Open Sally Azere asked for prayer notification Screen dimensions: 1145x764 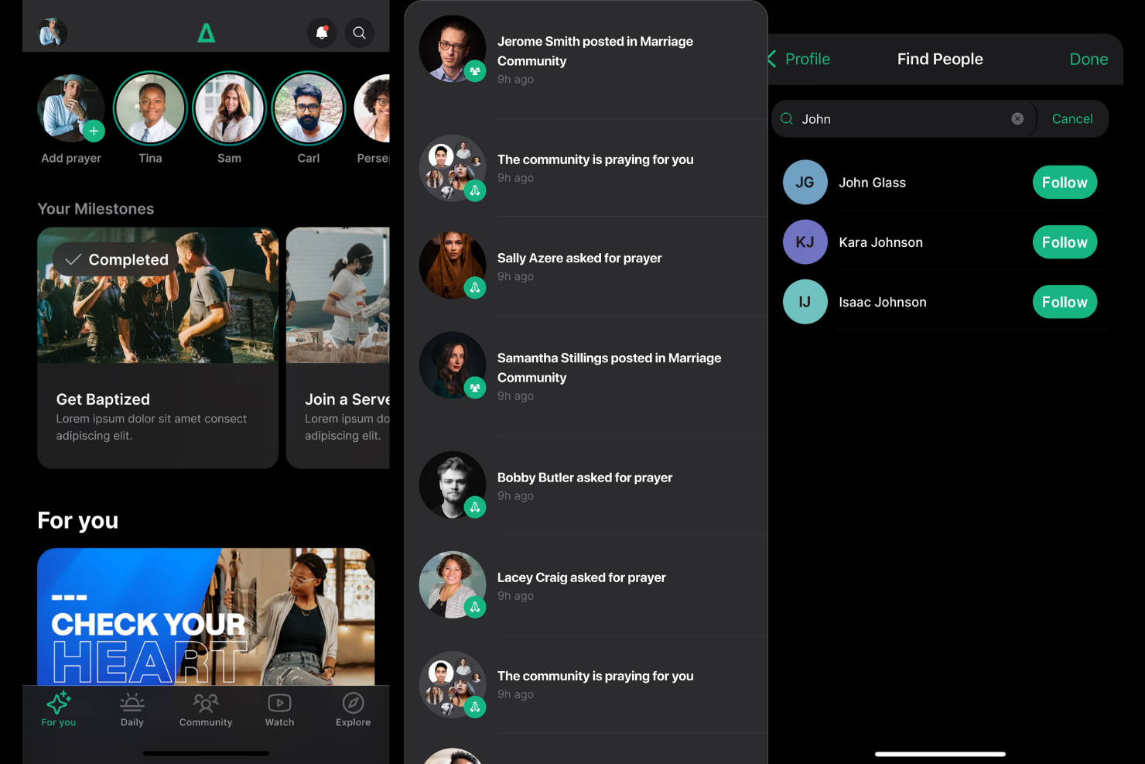[586, 266]
